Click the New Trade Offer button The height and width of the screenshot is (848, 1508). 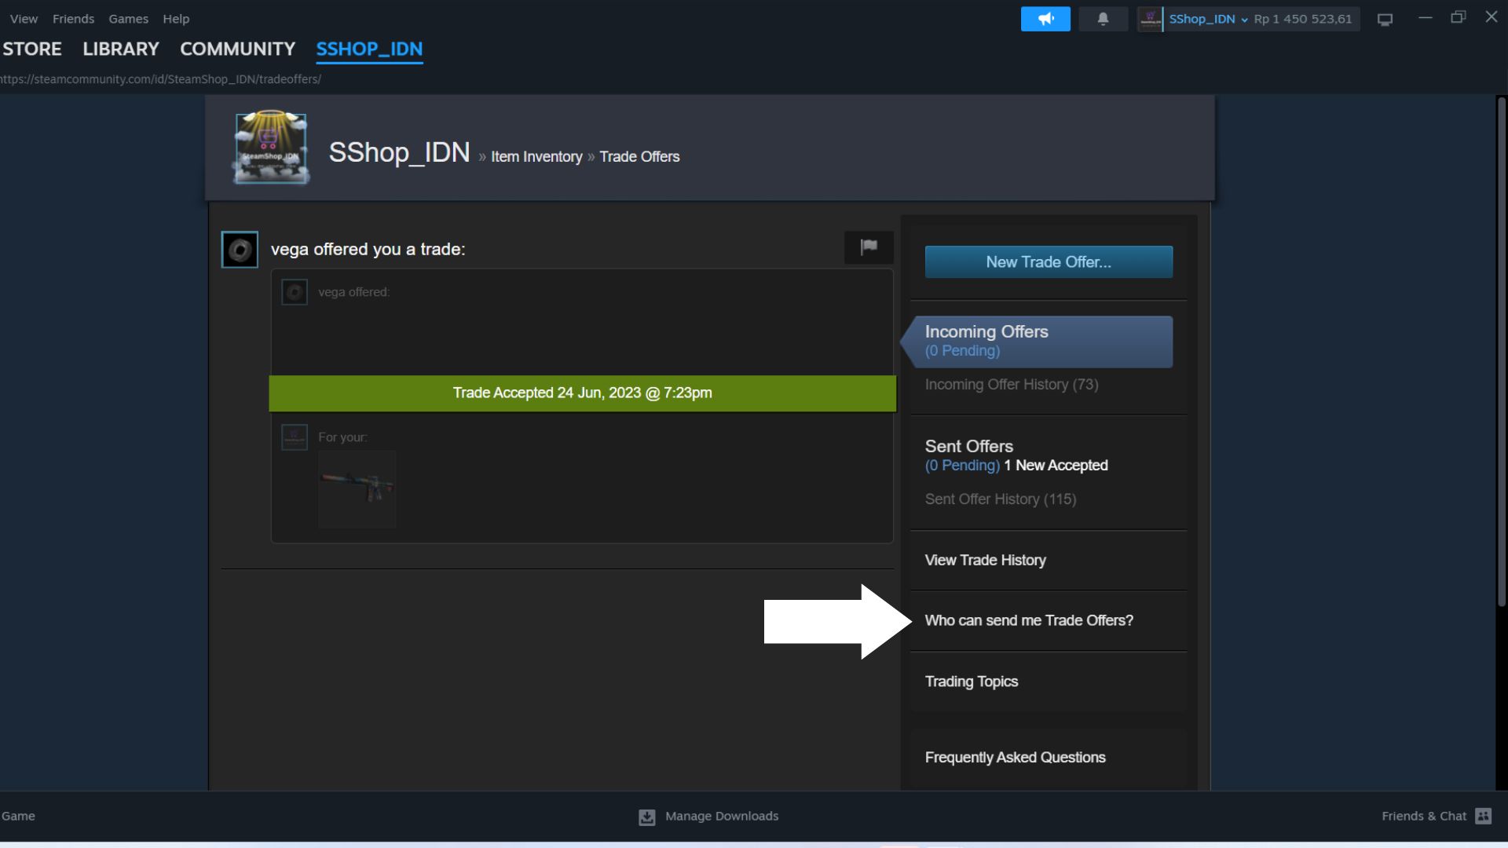pyautogui.click(x=1049, y=262)
